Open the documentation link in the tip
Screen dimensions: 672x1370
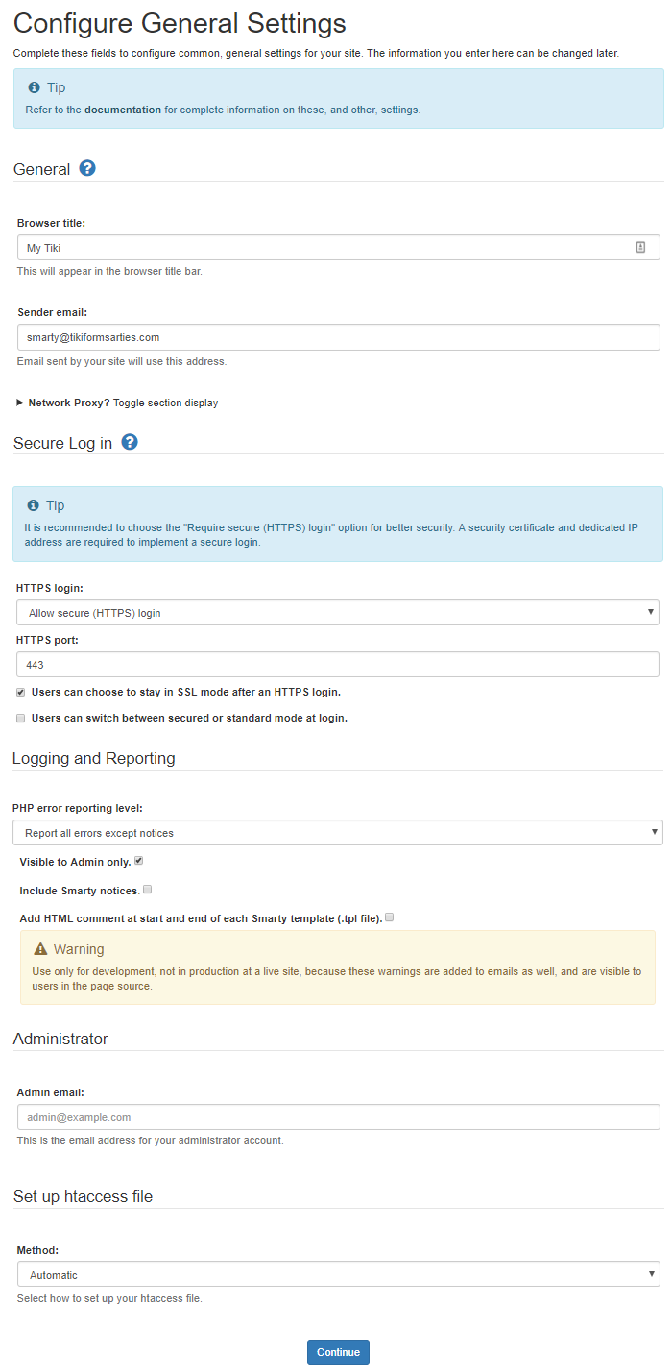point(123,110)
